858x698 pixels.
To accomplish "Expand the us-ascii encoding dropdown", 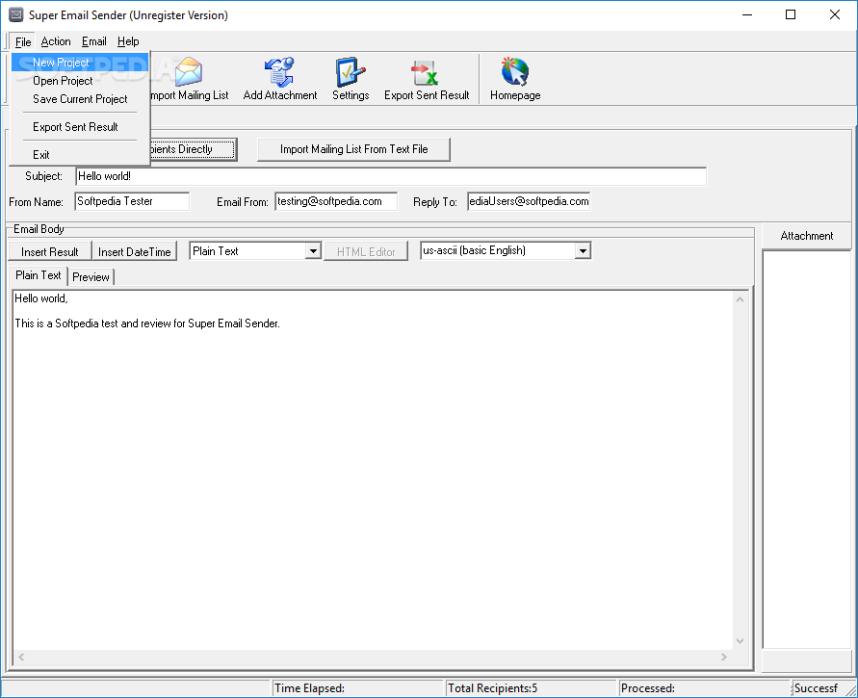I will (584, 251).
